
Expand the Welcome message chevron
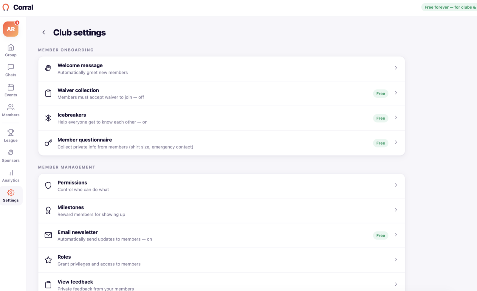pos(396,68)
